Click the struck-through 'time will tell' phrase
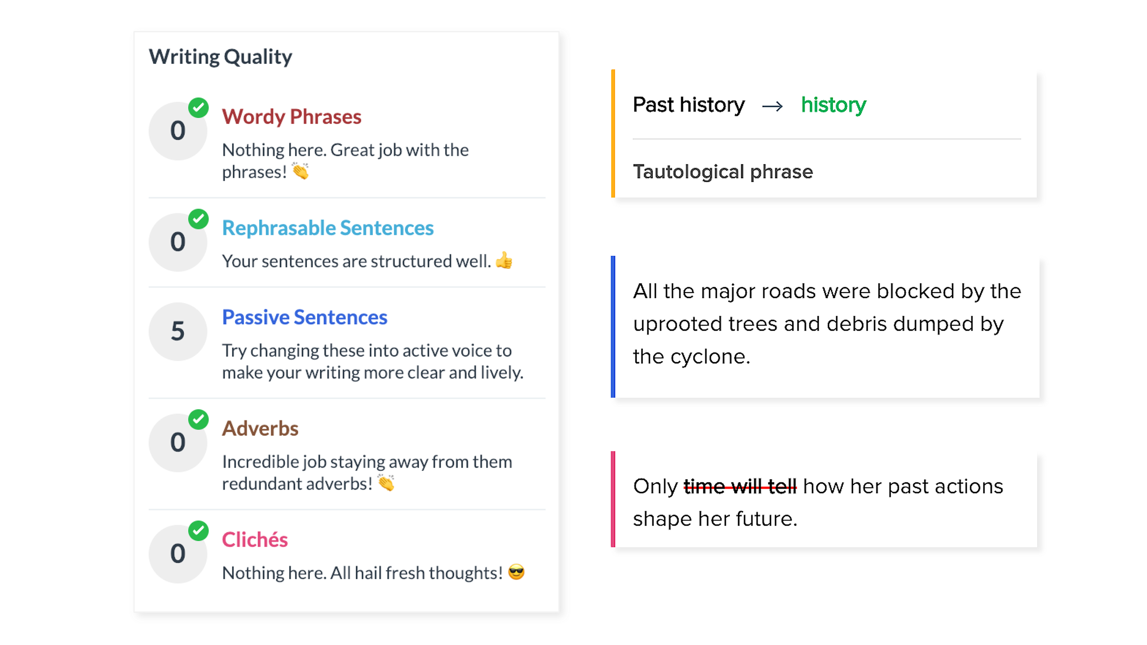1147x645 pixels. pos(740,487)
